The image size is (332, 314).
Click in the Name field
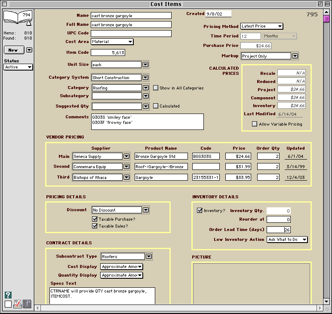[131, 15]
